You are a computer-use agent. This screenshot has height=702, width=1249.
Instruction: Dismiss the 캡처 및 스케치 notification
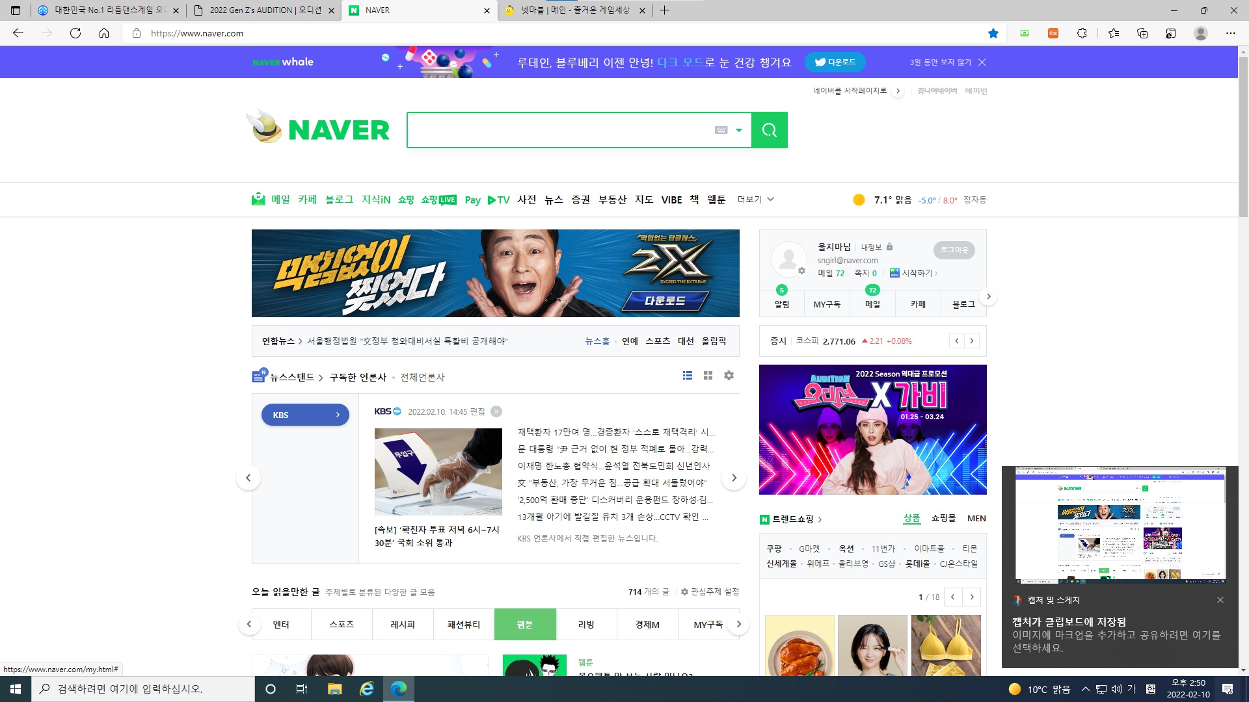(x=1220, y=600)
